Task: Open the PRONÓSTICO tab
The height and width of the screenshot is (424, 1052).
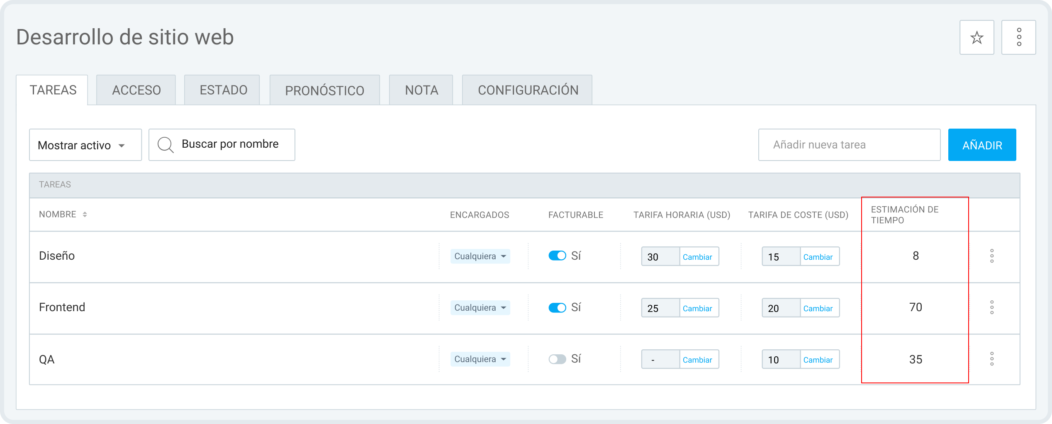Action: [x=325, y=90]
